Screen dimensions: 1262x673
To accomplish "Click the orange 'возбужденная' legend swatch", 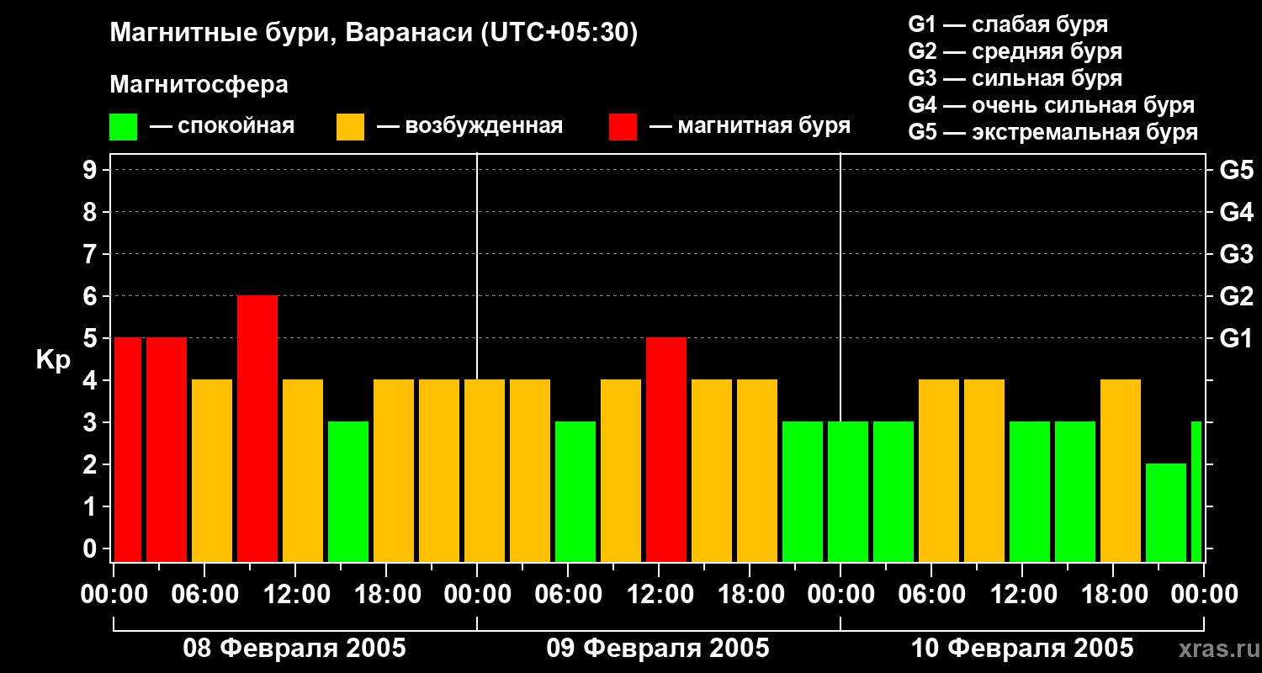I will tap(350, 127).
